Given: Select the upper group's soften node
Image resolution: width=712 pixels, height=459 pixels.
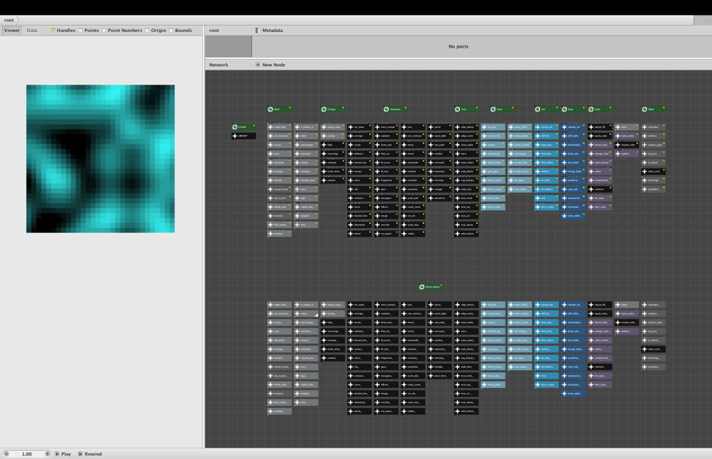Looking at the screenshot, I should click(x=413, y=233).
